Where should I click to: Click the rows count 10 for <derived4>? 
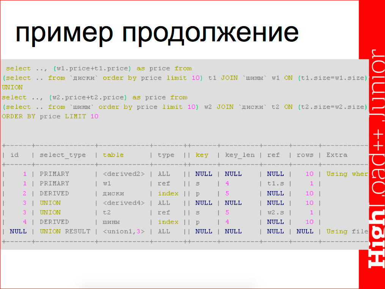click(x=310, y=203)
